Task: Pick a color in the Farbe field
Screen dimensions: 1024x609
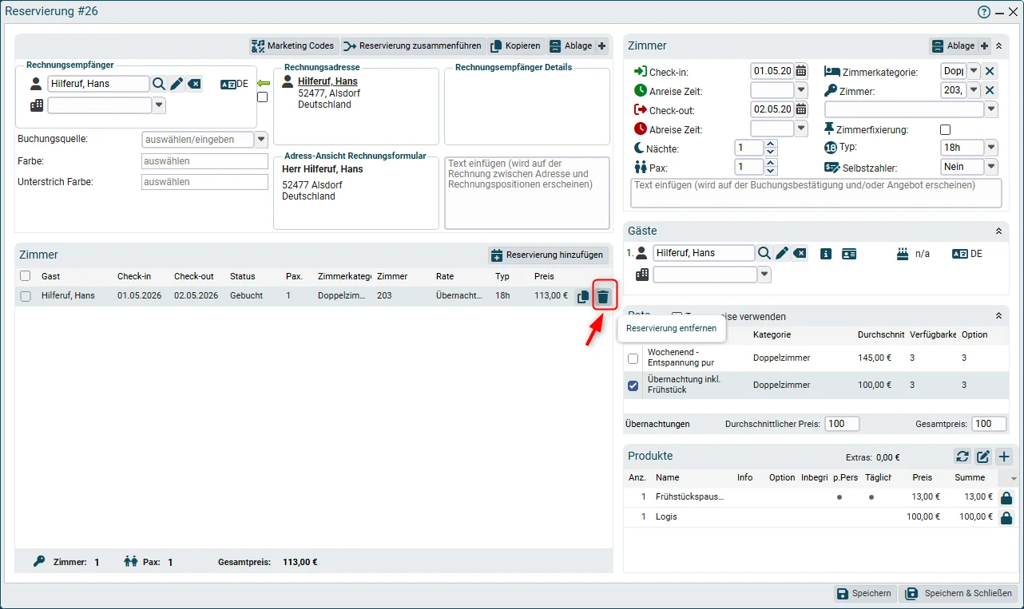Action: click(204, 161)
